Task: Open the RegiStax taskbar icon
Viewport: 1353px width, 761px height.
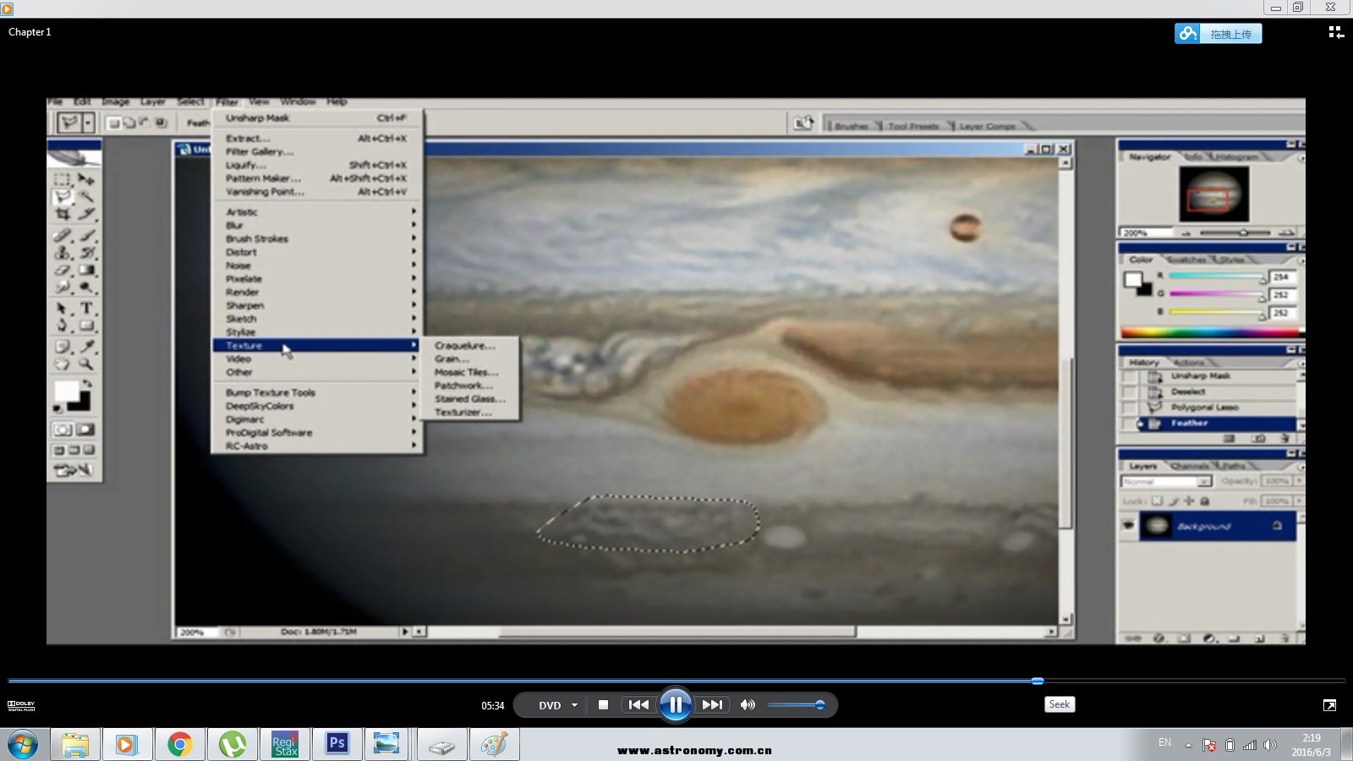Action: (x=285, y=745)
